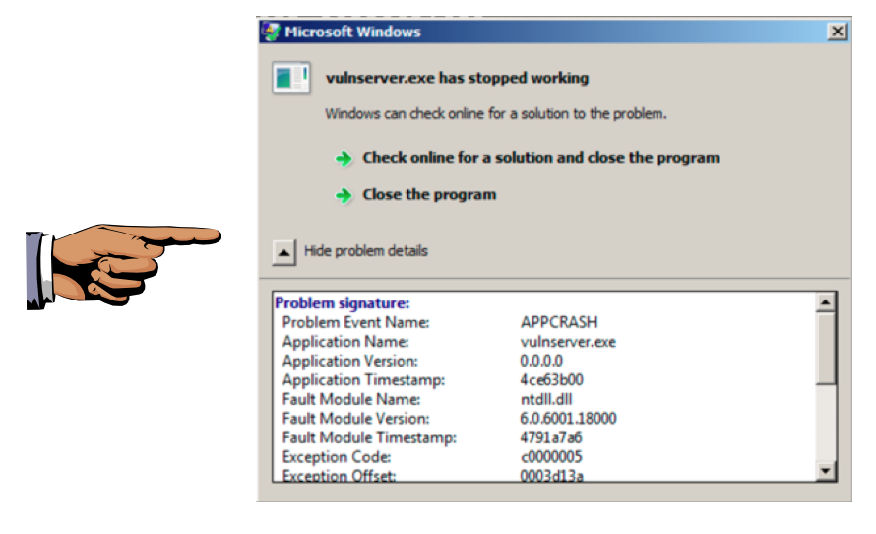
Task: Select the Application Timestamp value 4ce63b00
Action: click(x=551, y=379)
